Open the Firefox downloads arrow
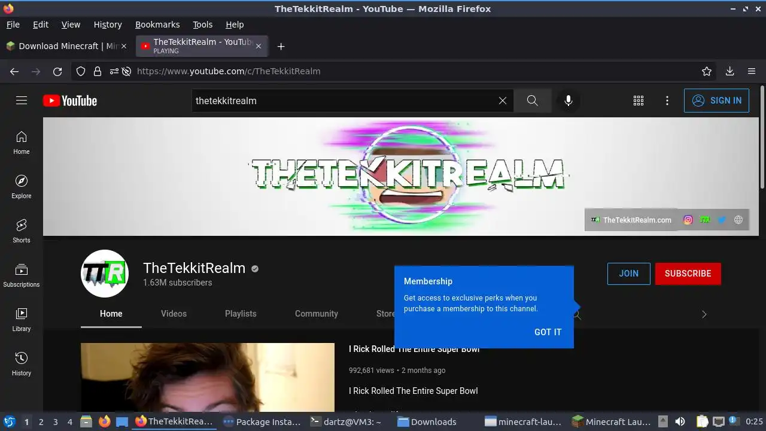This screenshot has height=431, width=766. pos(730,71)
